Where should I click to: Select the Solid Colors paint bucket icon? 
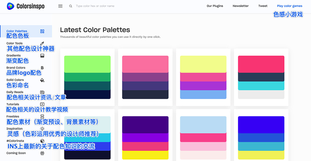click(x=42, y=80)
